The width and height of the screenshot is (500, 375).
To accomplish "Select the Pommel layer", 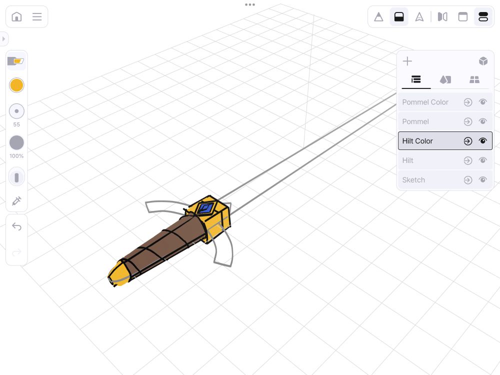I will tap(445, 121).
